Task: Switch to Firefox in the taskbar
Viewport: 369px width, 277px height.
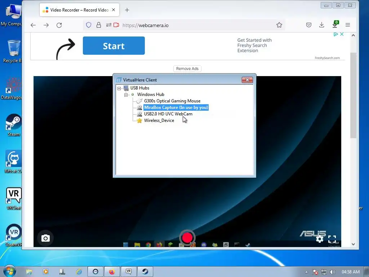Action: [112, 272]
